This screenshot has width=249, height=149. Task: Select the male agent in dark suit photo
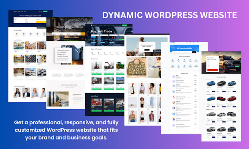tap(26, 92)
